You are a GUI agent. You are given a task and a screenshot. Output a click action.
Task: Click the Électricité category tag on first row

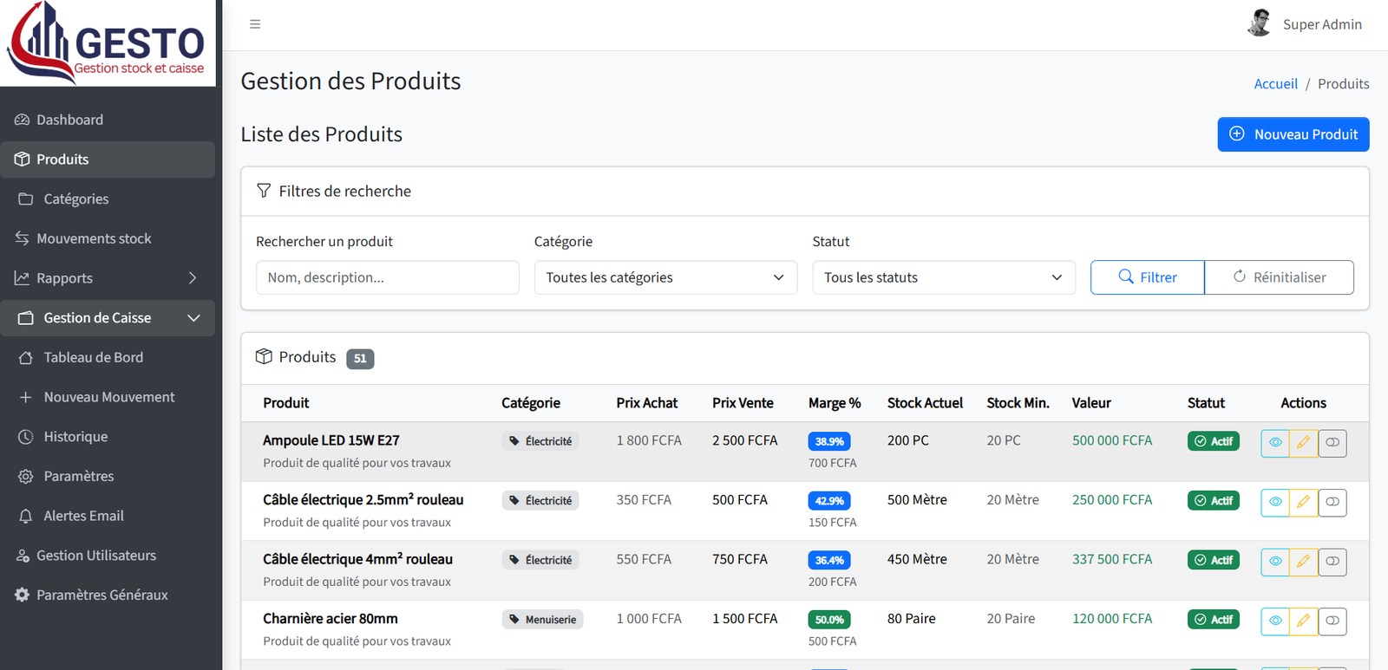point(540,441)
